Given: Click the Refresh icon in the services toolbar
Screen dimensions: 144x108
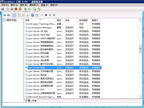Looking at the screenshot, I should point(23,15).
